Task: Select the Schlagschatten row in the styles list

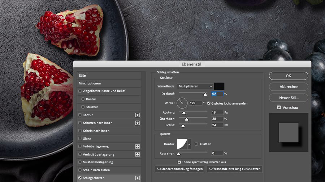Action: pos(109,178)
